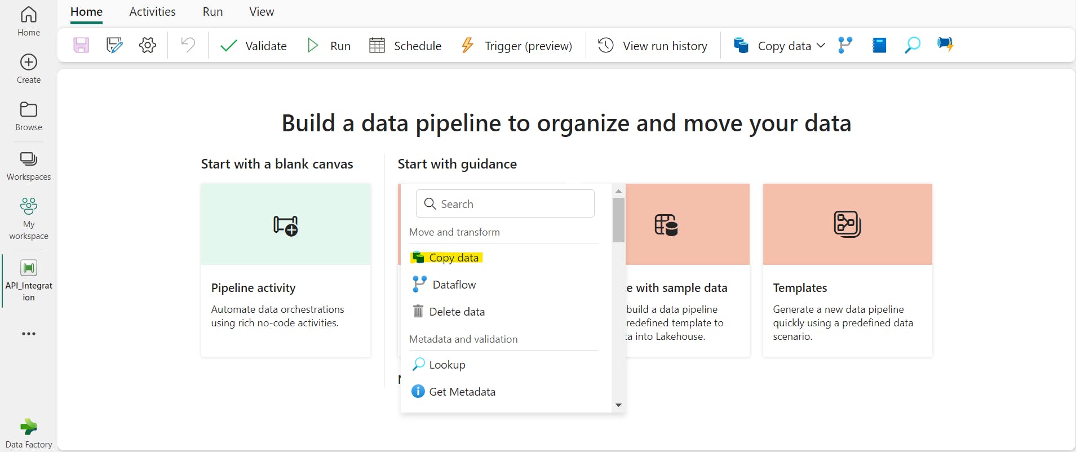1076x452 pixels.
Task: Select API_Integration item in the sidebar
Action: click(x=28, y=280)
